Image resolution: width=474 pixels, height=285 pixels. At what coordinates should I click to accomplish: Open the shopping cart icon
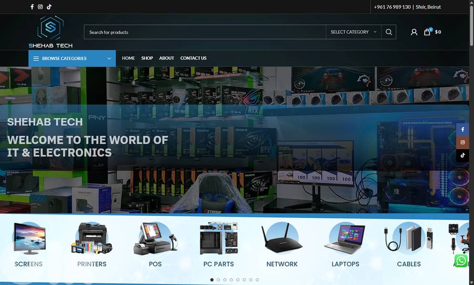[x=427, y=32]
